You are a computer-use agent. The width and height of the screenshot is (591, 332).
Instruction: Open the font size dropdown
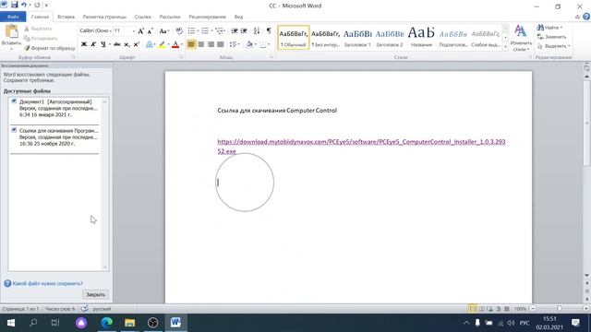click(x=133, y=30)
